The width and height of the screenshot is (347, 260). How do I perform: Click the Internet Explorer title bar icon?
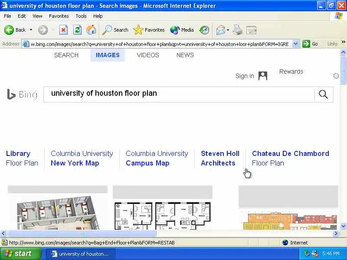[x=4, y=5]
